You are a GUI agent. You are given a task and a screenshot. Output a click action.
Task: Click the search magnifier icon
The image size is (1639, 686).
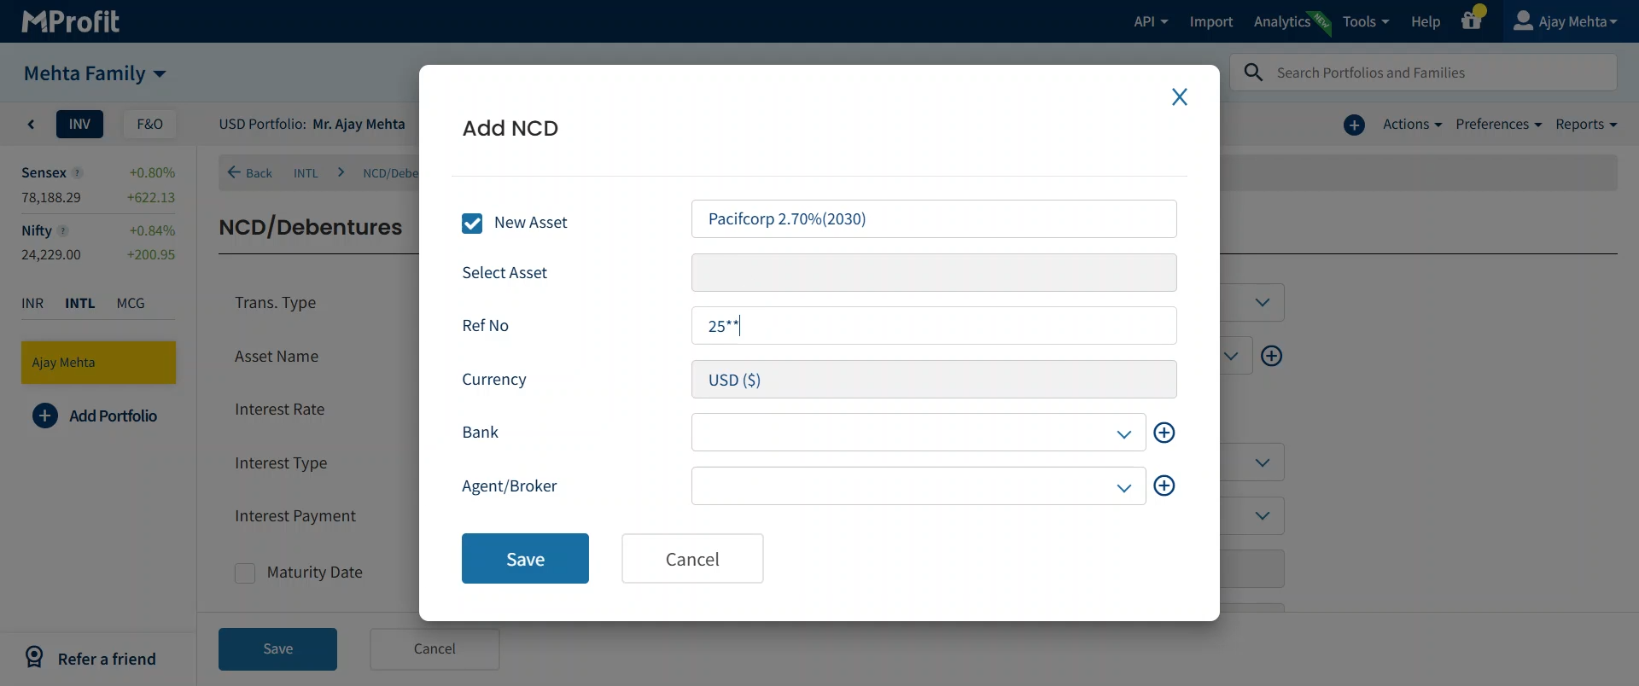(x=1253, y=73)
